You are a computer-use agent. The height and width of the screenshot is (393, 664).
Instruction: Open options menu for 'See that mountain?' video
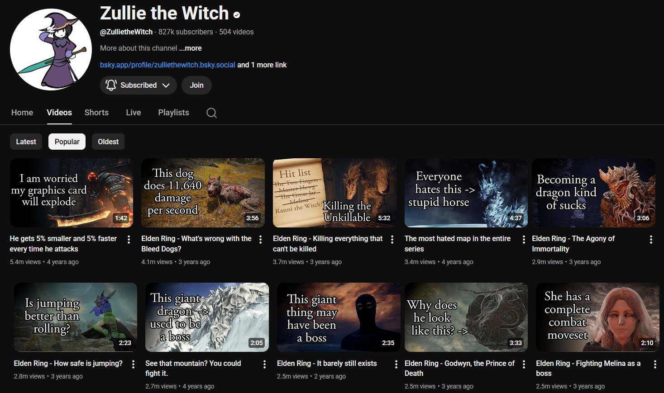pos(264,364)
